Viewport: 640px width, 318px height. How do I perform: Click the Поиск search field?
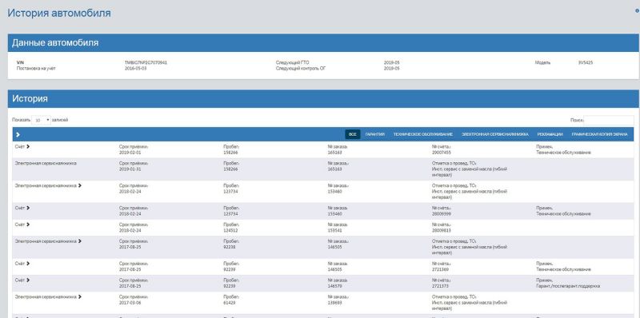click(x=609, y=121)
